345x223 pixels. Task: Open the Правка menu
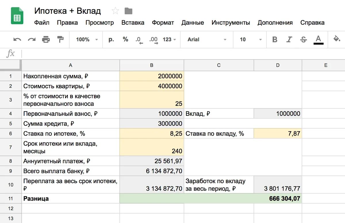point(67,23)
